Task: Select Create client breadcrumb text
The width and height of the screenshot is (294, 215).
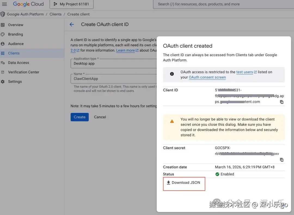Action: point(78,14)
